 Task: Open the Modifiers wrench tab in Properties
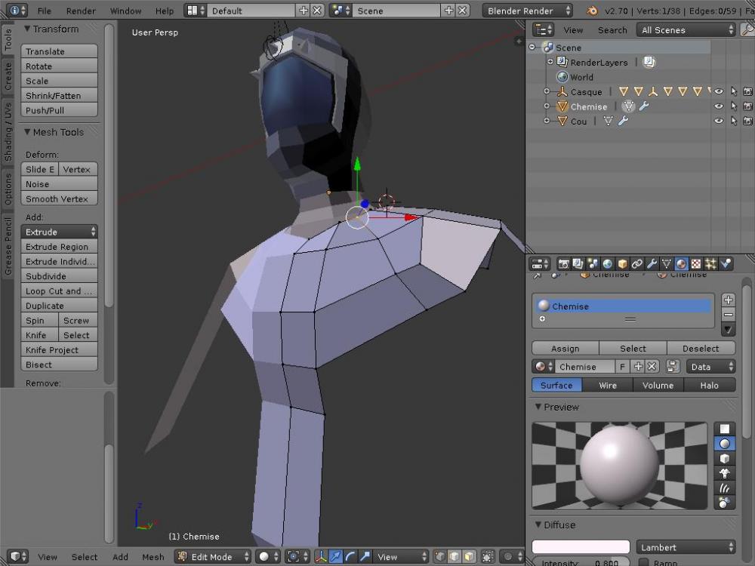pos(652,264)
